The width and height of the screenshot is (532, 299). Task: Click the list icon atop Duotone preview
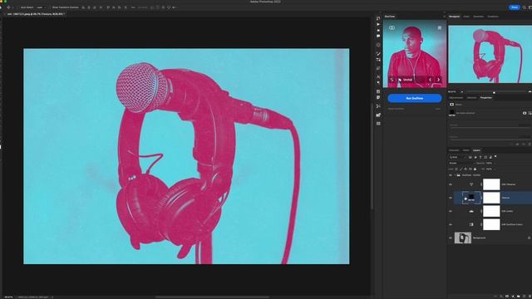(x=440, y=27)
